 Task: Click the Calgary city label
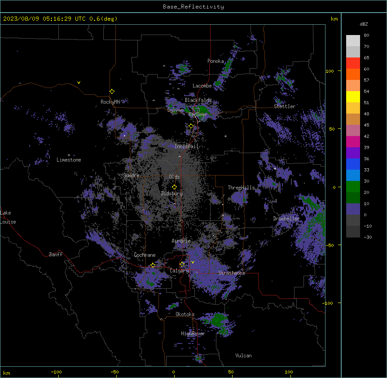point(180,271)
